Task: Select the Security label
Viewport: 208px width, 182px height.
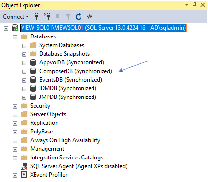Action: [x=40, y=106]
